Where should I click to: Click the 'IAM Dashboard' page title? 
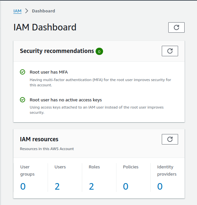click(x=45, y=27)
